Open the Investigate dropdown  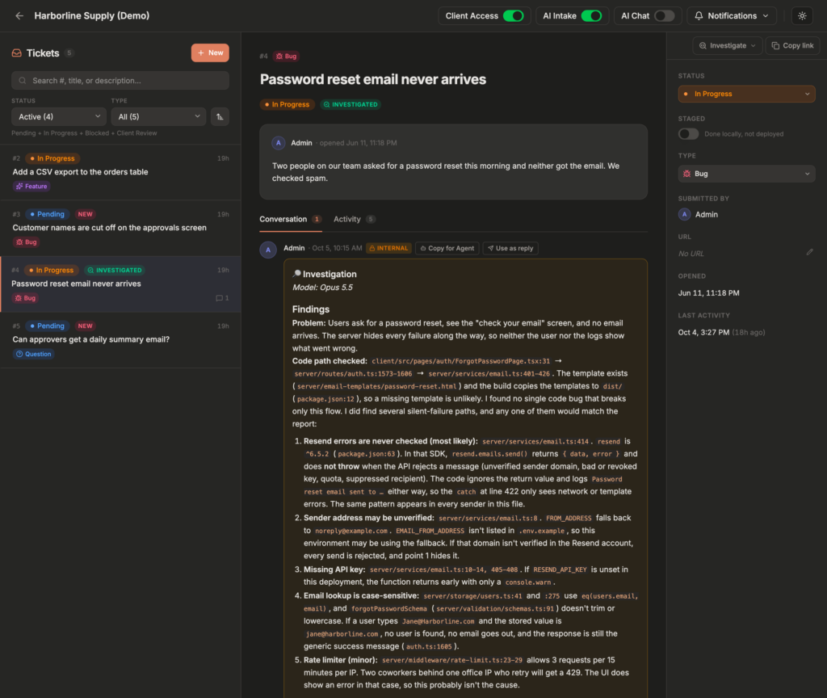pyautogui.click(x=728, y=45)
